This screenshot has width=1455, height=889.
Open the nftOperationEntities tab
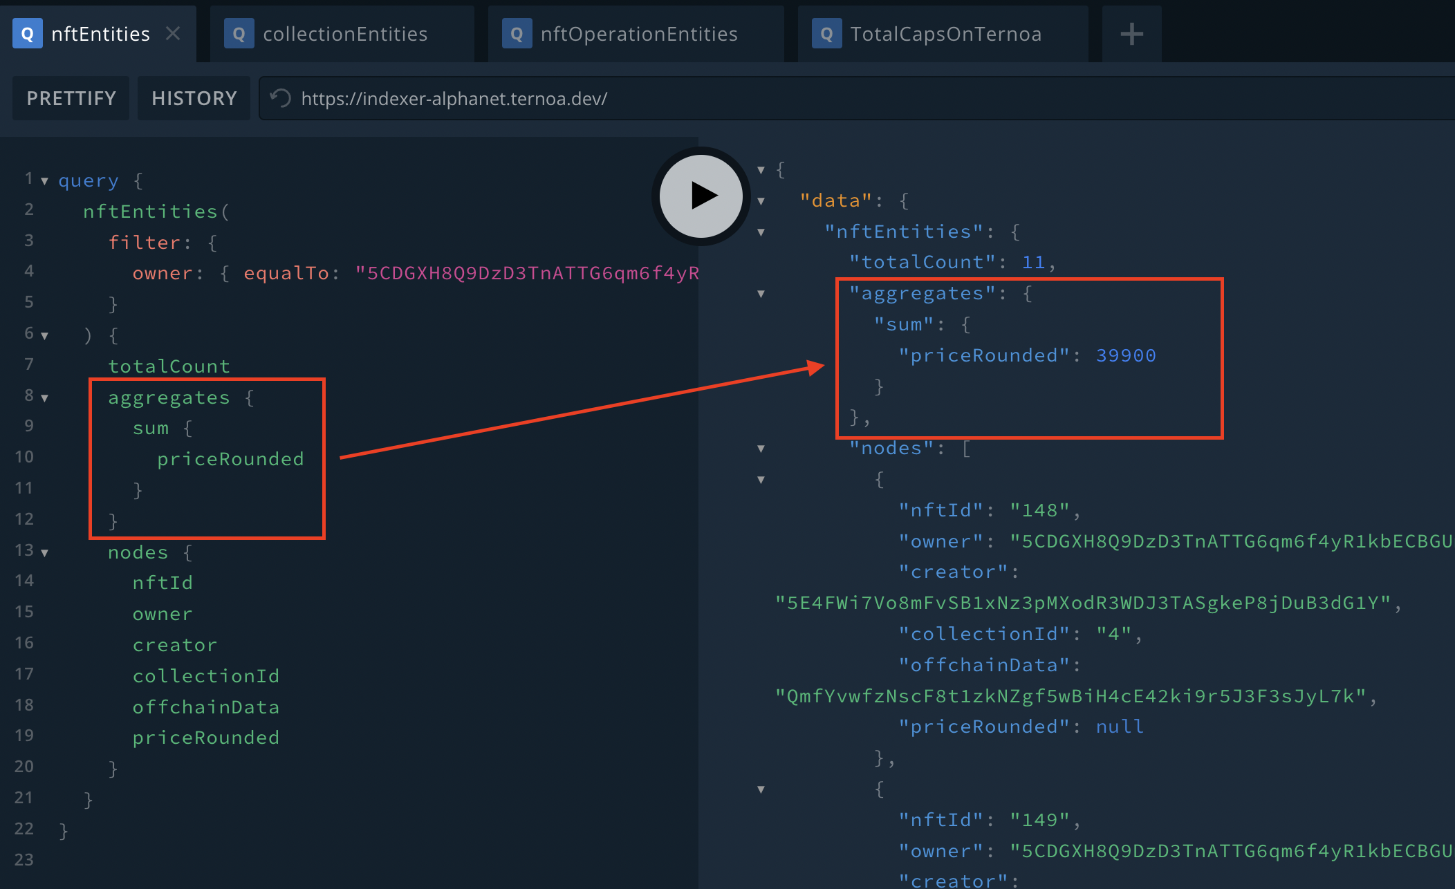coord(638,34)
